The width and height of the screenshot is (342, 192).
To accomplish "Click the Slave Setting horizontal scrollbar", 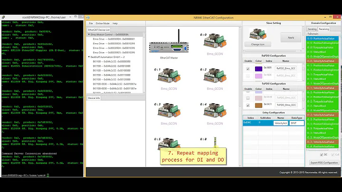I will pos(273,51).
